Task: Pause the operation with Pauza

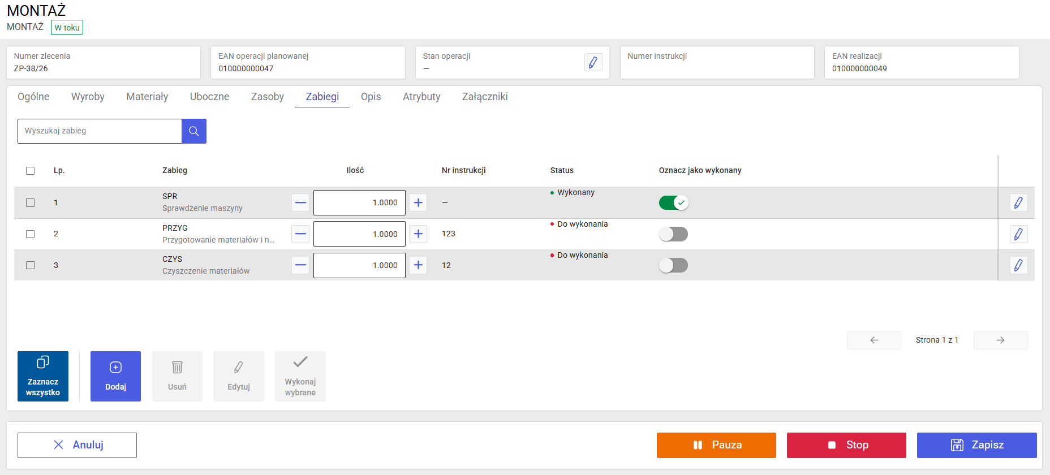Action: [716, 445]
